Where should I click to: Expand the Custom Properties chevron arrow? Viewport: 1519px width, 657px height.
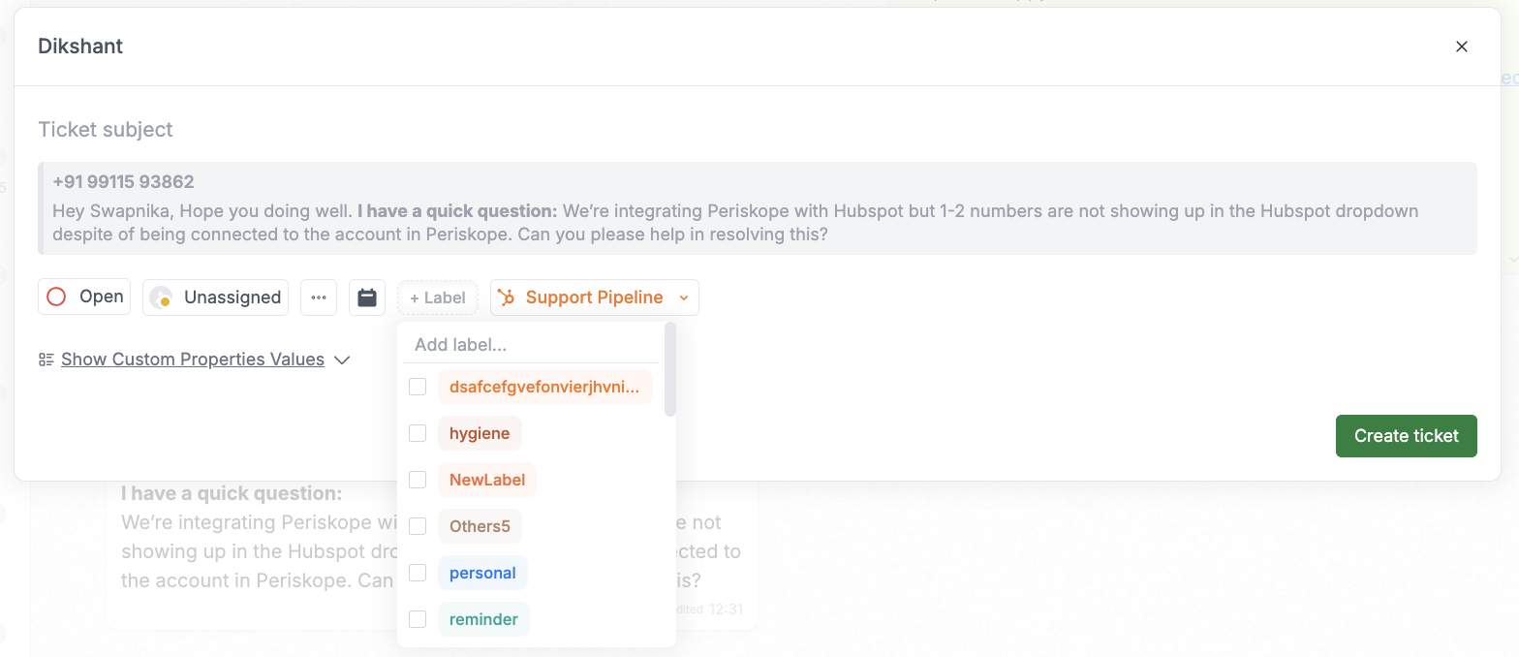pyautogui.click(x=341, y=360)
